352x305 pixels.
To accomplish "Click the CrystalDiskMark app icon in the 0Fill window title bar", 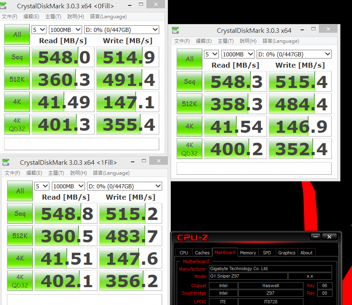I will click(x=2, y=6).
